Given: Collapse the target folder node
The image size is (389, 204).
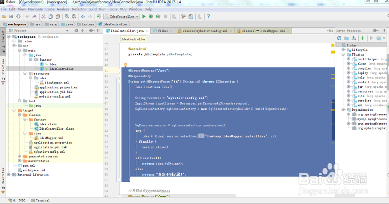Looking at the screenshot, I should (x=14, y=110).
